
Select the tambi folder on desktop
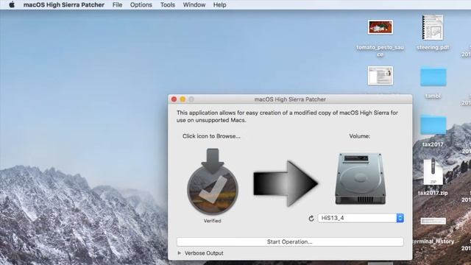433,77
